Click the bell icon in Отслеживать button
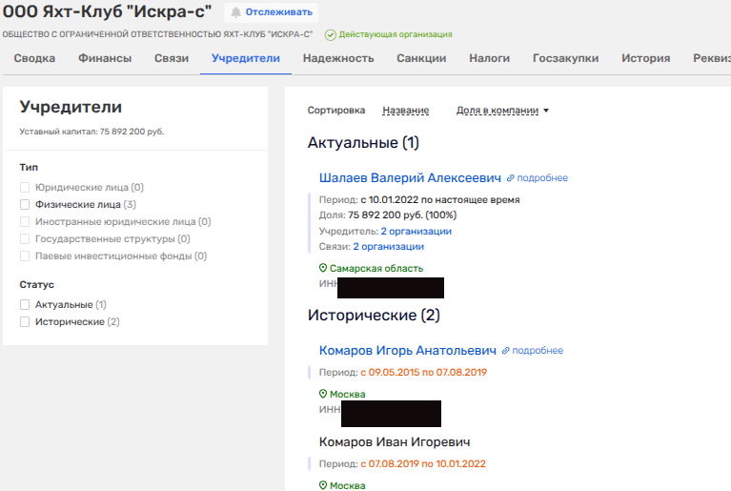 pyautogui.click(x=235, y=12)
